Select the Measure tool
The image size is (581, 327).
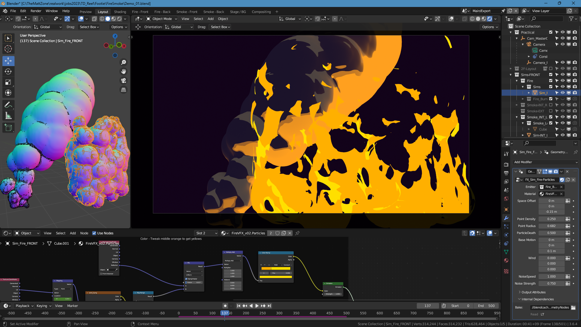(8, 116)
